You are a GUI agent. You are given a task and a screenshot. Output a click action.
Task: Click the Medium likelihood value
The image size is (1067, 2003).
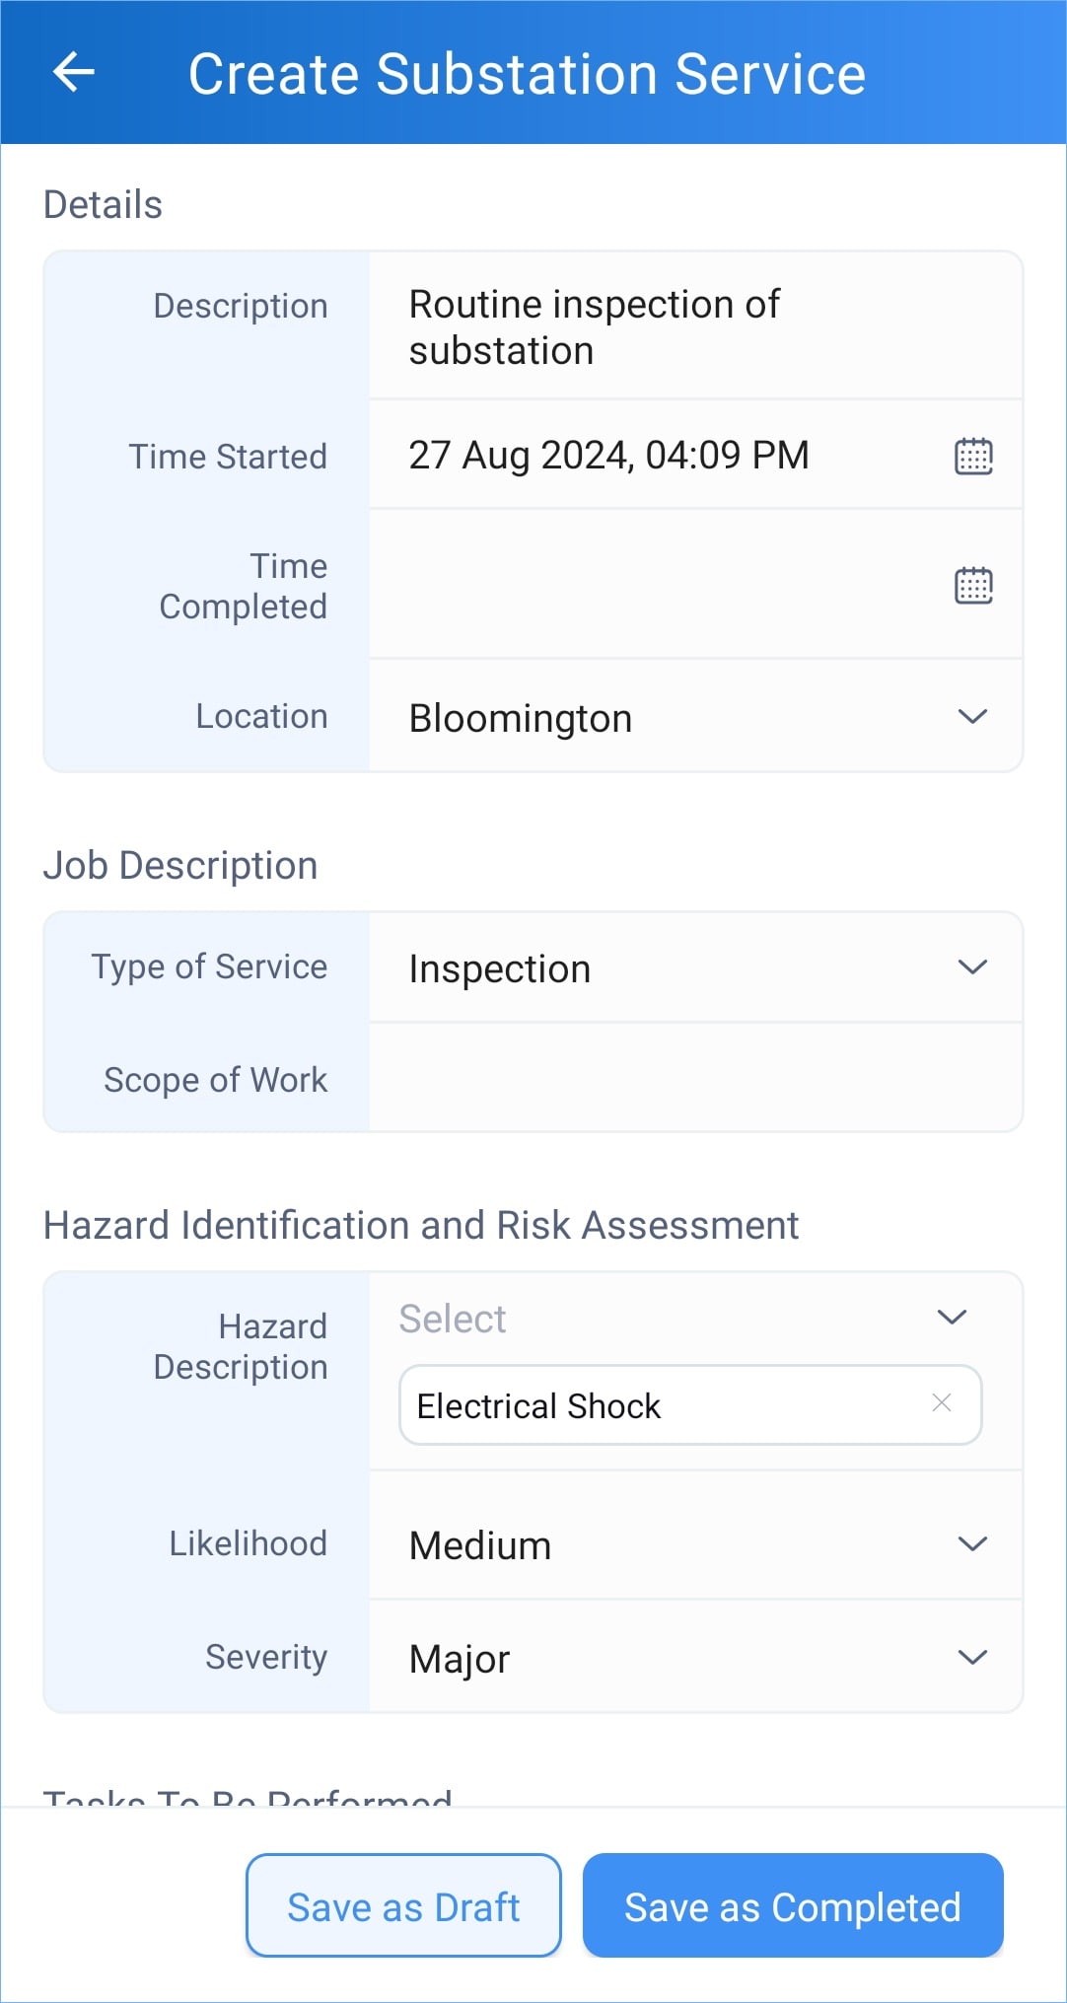(x=480, y=1545)
